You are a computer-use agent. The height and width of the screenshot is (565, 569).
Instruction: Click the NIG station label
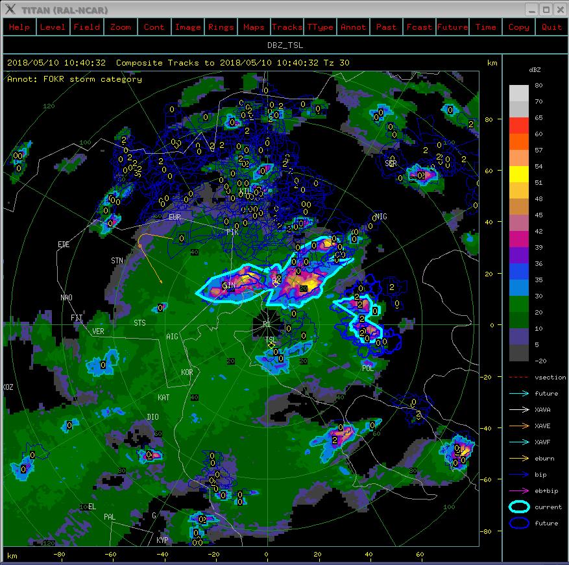click(x=381, y=217)
